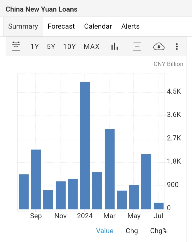Screen dimensions: 192x242
Task: Show MAX historical time range
Action: point(91,47)
